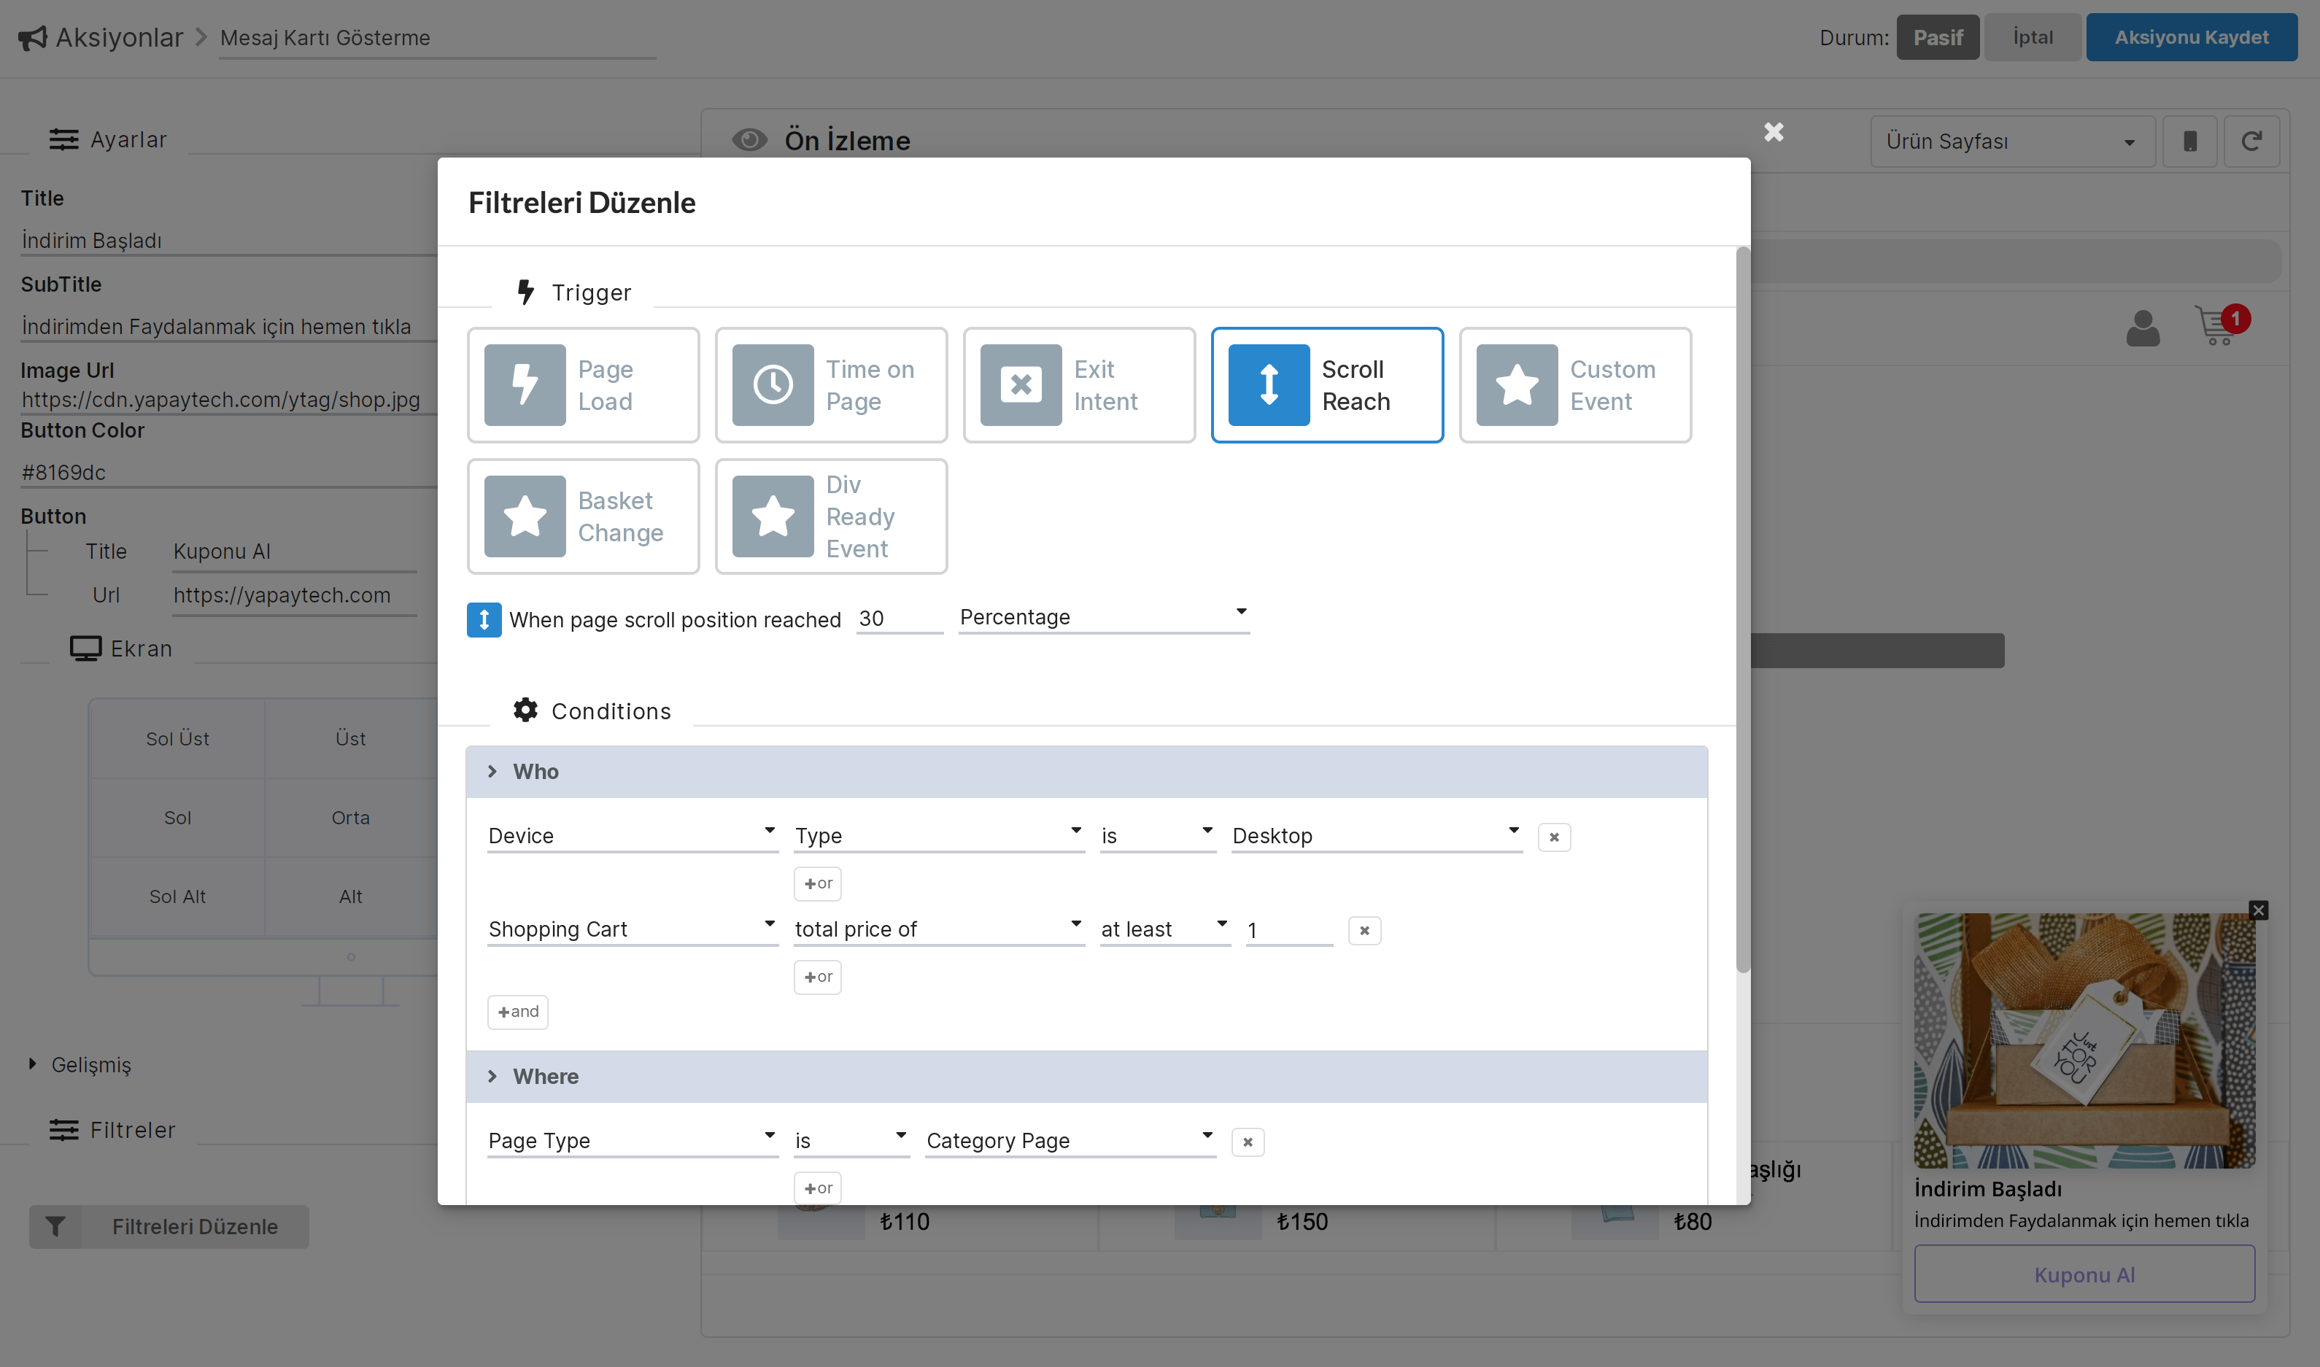Remove the Page Type Category Page condition
This screenshot has height=1367, width=2320.
(x=1247, y=1142)
